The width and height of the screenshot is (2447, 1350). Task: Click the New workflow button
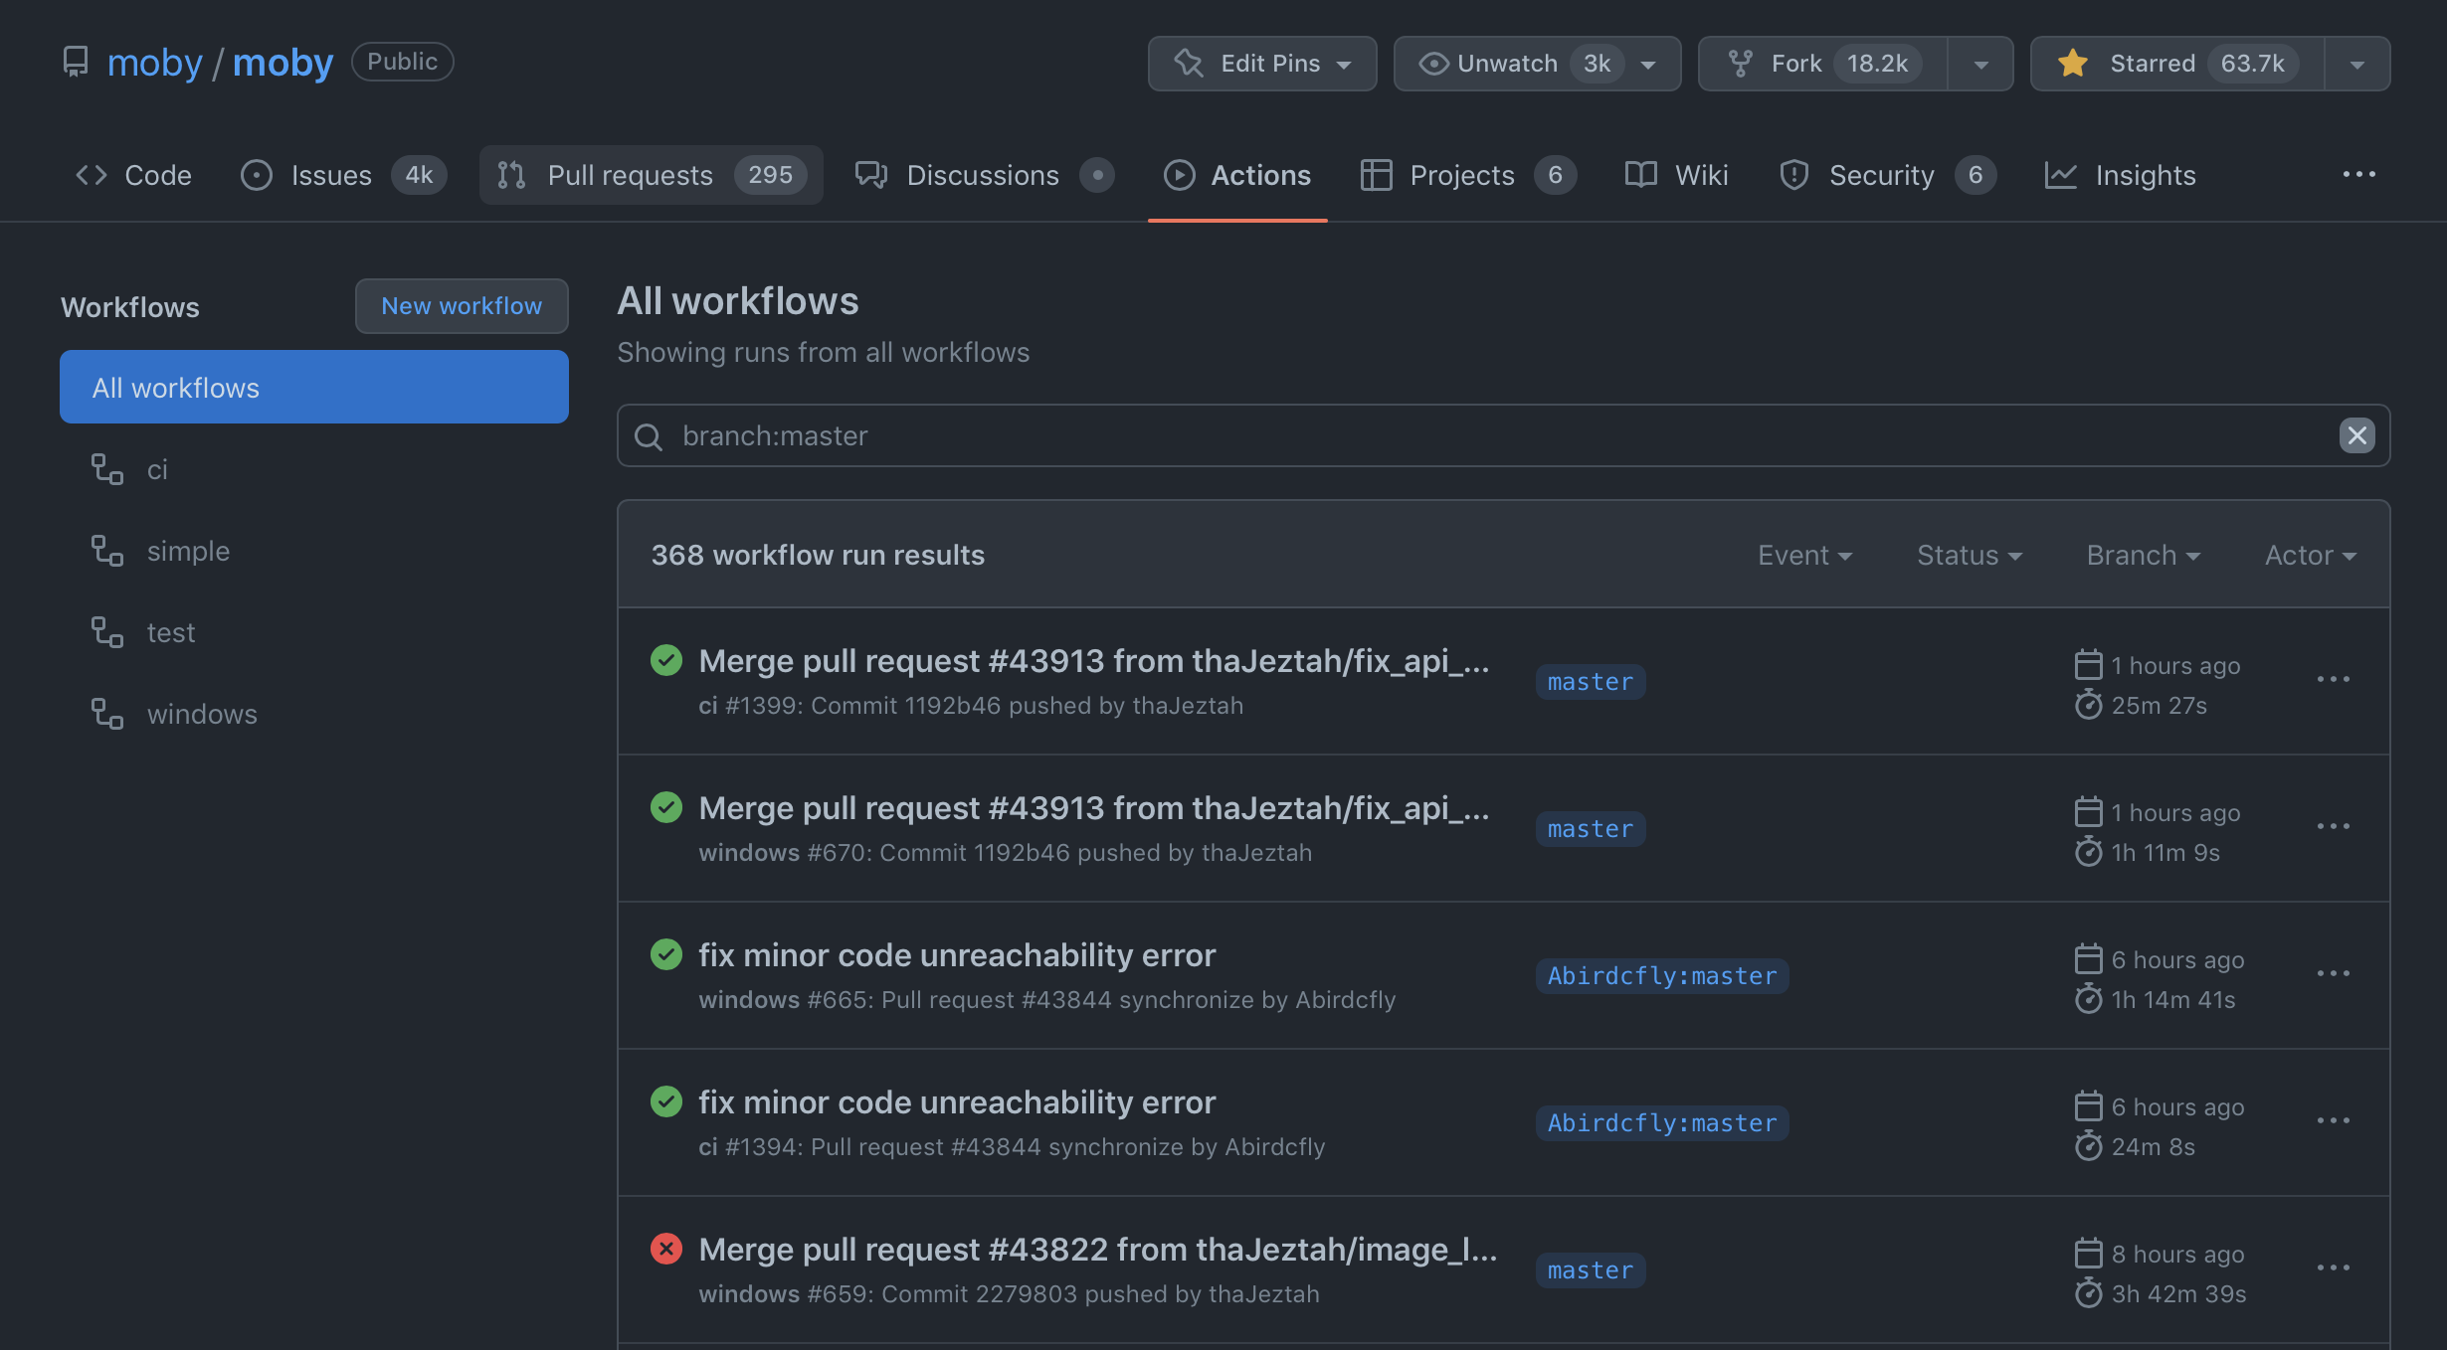pyautogui.click(x=462, y=306)
